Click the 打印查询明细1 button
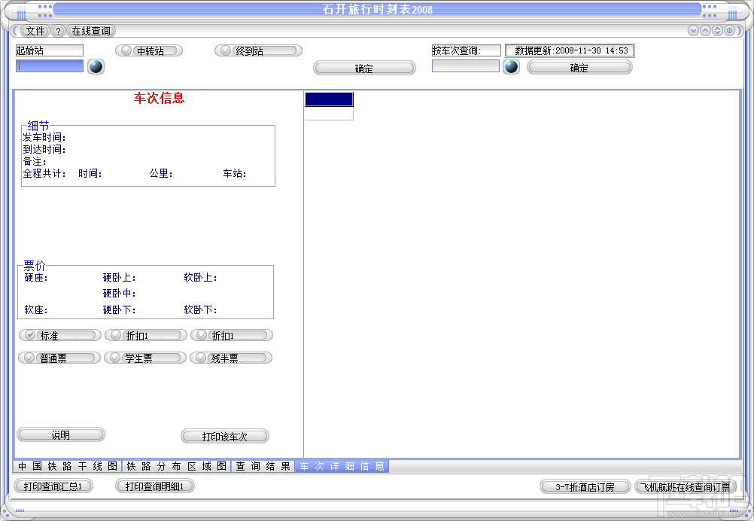 pyautogui.click(x=155, y=486)
